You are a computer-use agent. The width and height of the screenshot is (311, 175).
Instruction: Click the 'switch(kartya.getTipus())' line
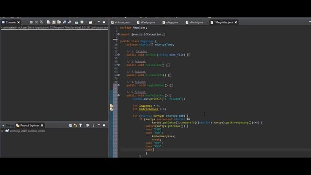pyautogui.click(x=167, y=126)
